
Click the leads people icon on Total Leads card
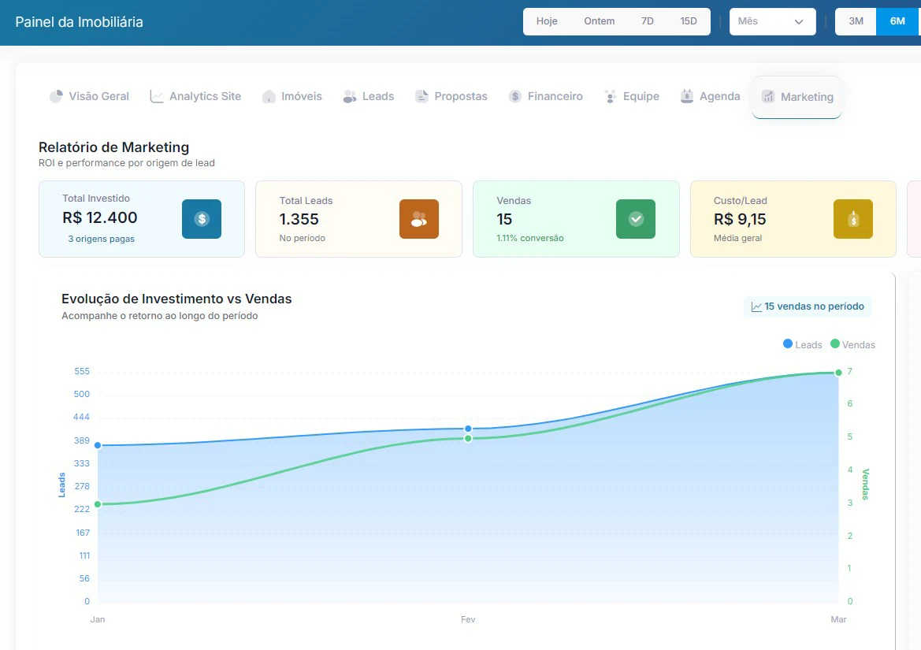click(x=418, y=220)
